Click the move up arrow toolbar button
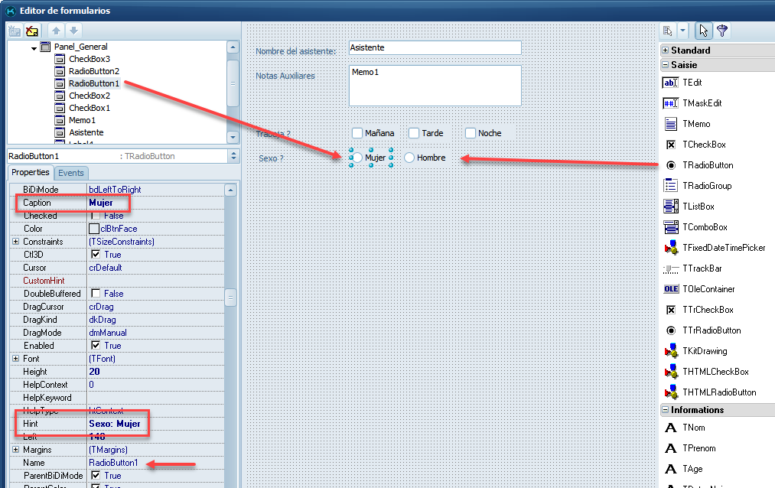Screen dimensions: 775x488 (x=56, y=31)
